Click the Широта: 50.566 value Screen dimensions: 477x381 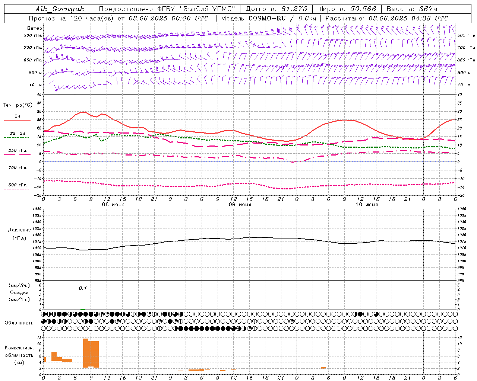pyautogui.click(x=347, y=9)
